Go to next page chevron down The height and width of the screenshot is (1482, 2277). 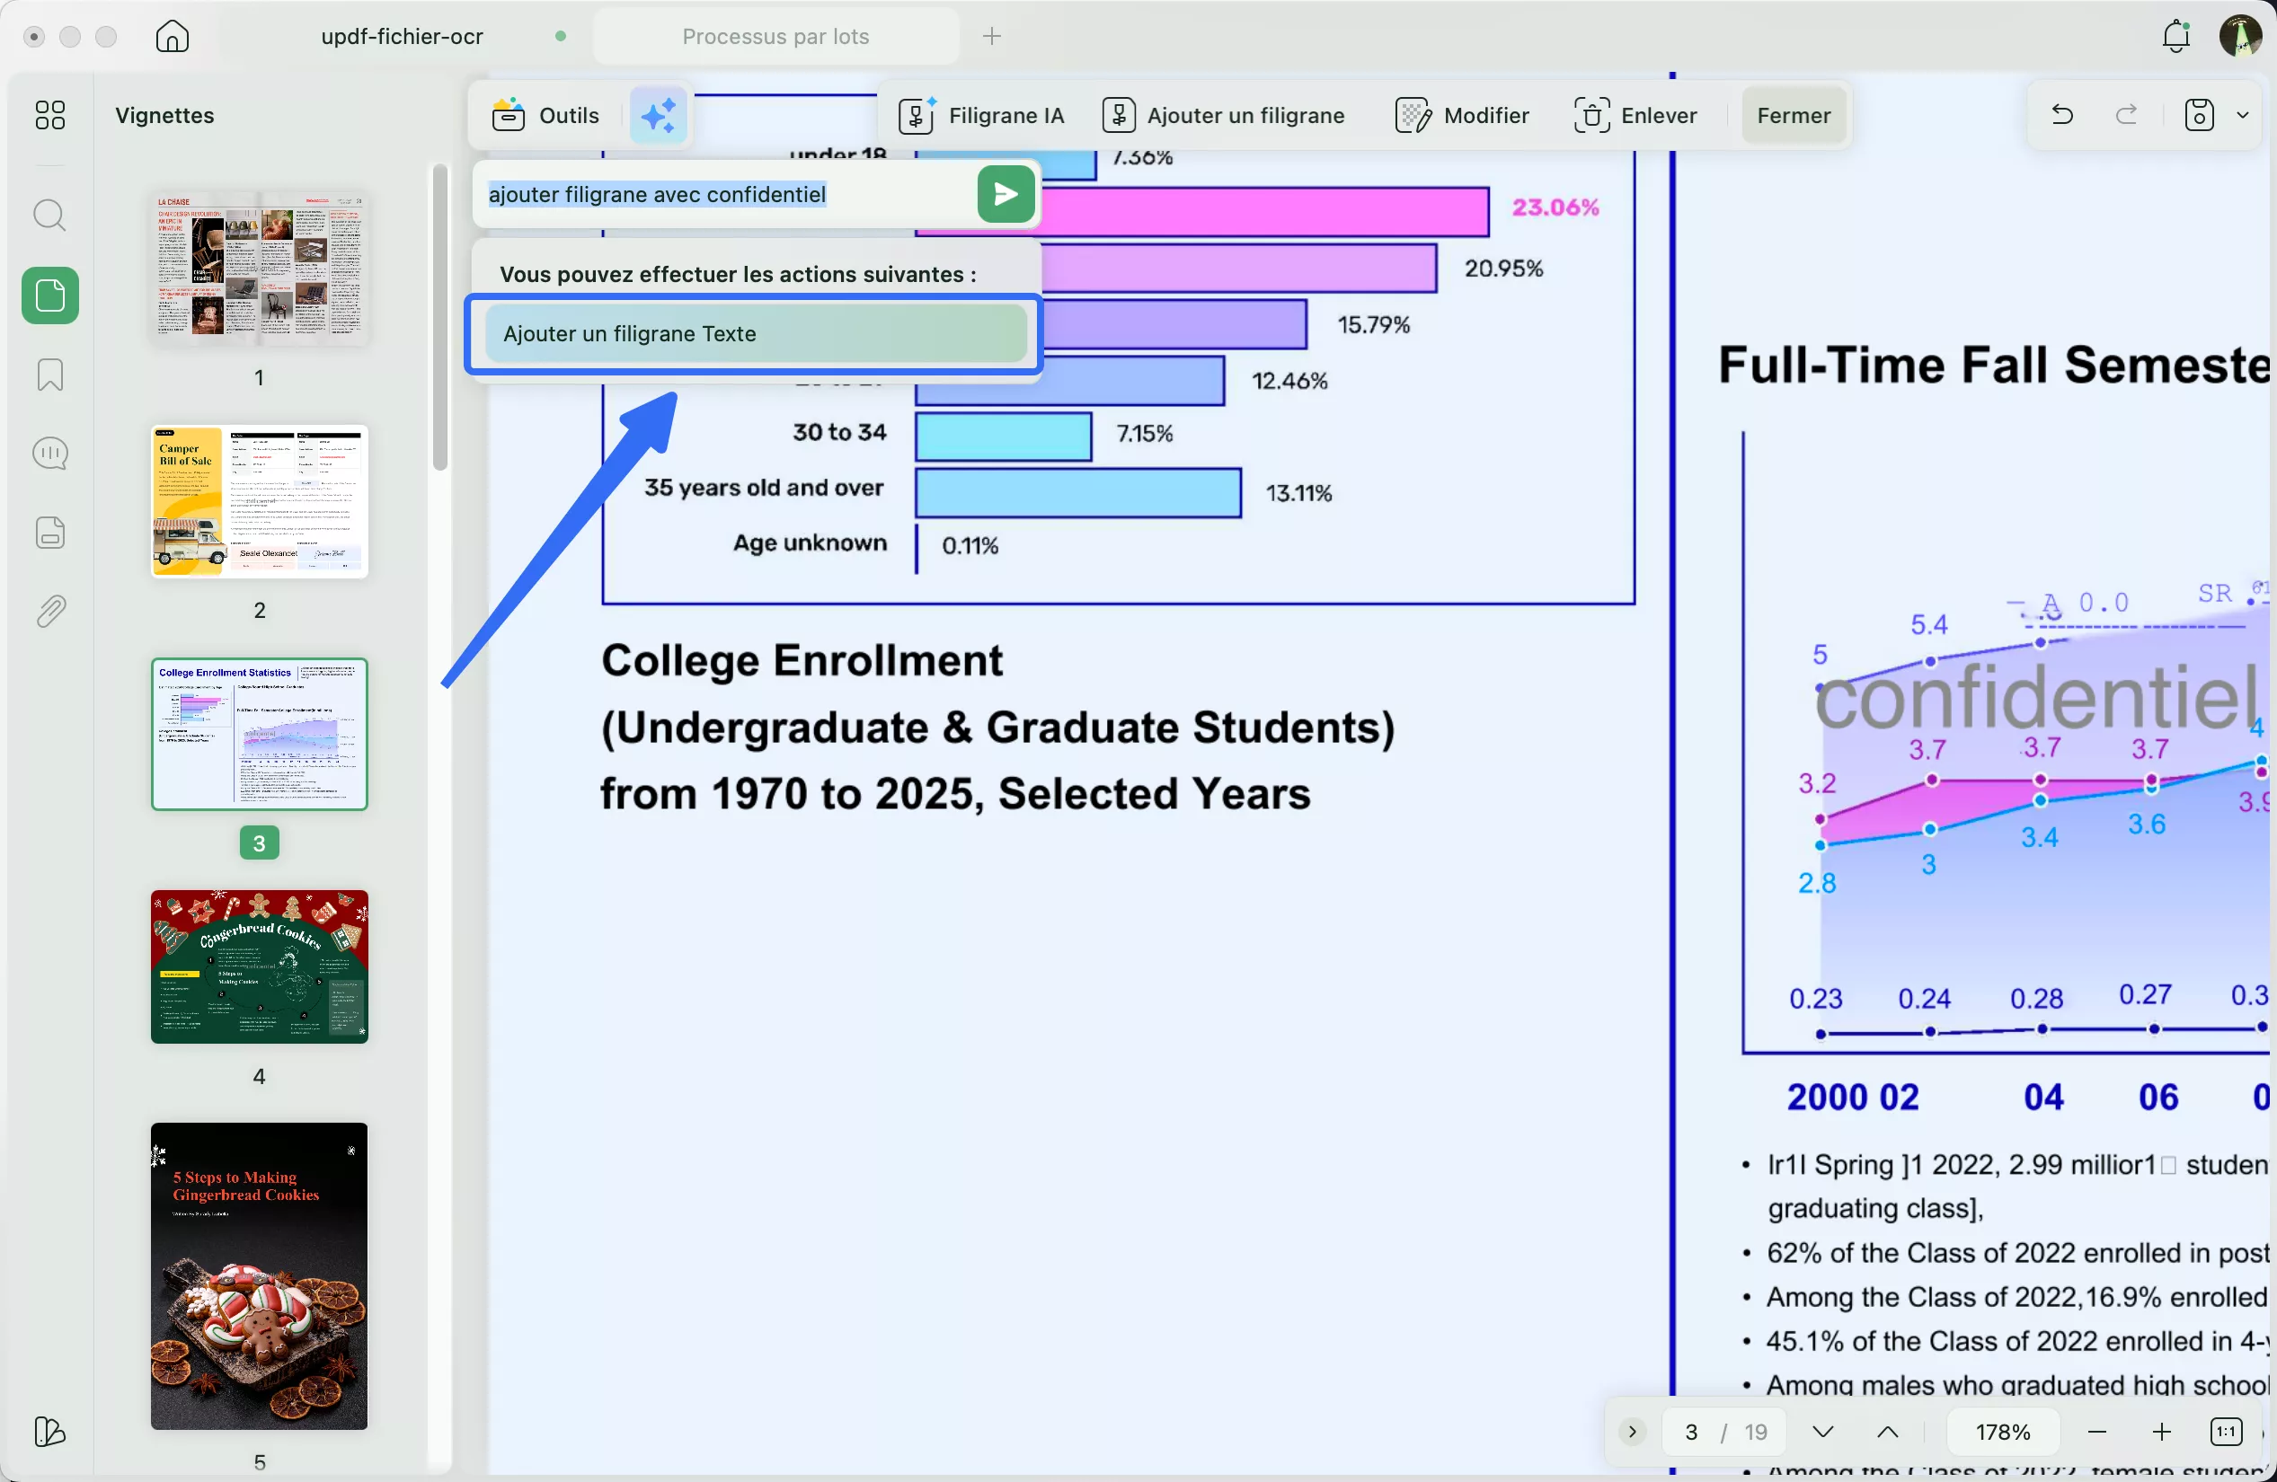(1822, 1432)
